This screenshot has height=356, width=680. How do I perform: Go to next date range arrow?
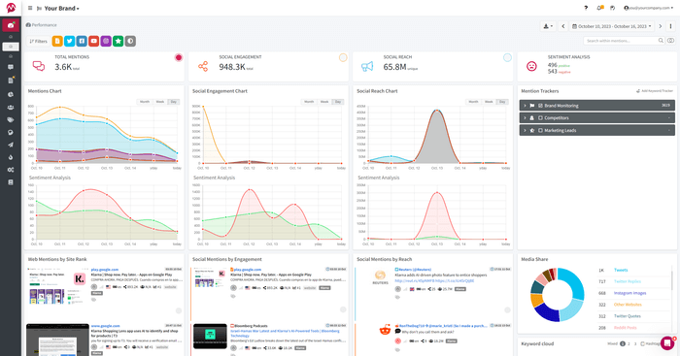pyautogui.click(x=661, y=26)
